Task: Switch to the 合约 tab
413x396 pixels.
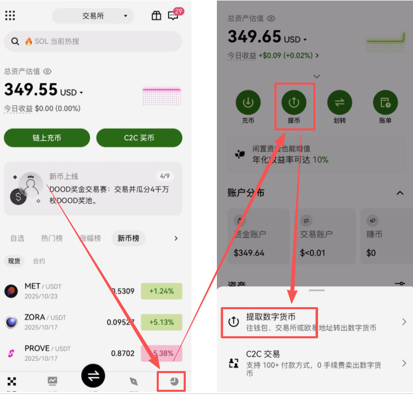Action: pyautogui.click(x=39, y=261)
